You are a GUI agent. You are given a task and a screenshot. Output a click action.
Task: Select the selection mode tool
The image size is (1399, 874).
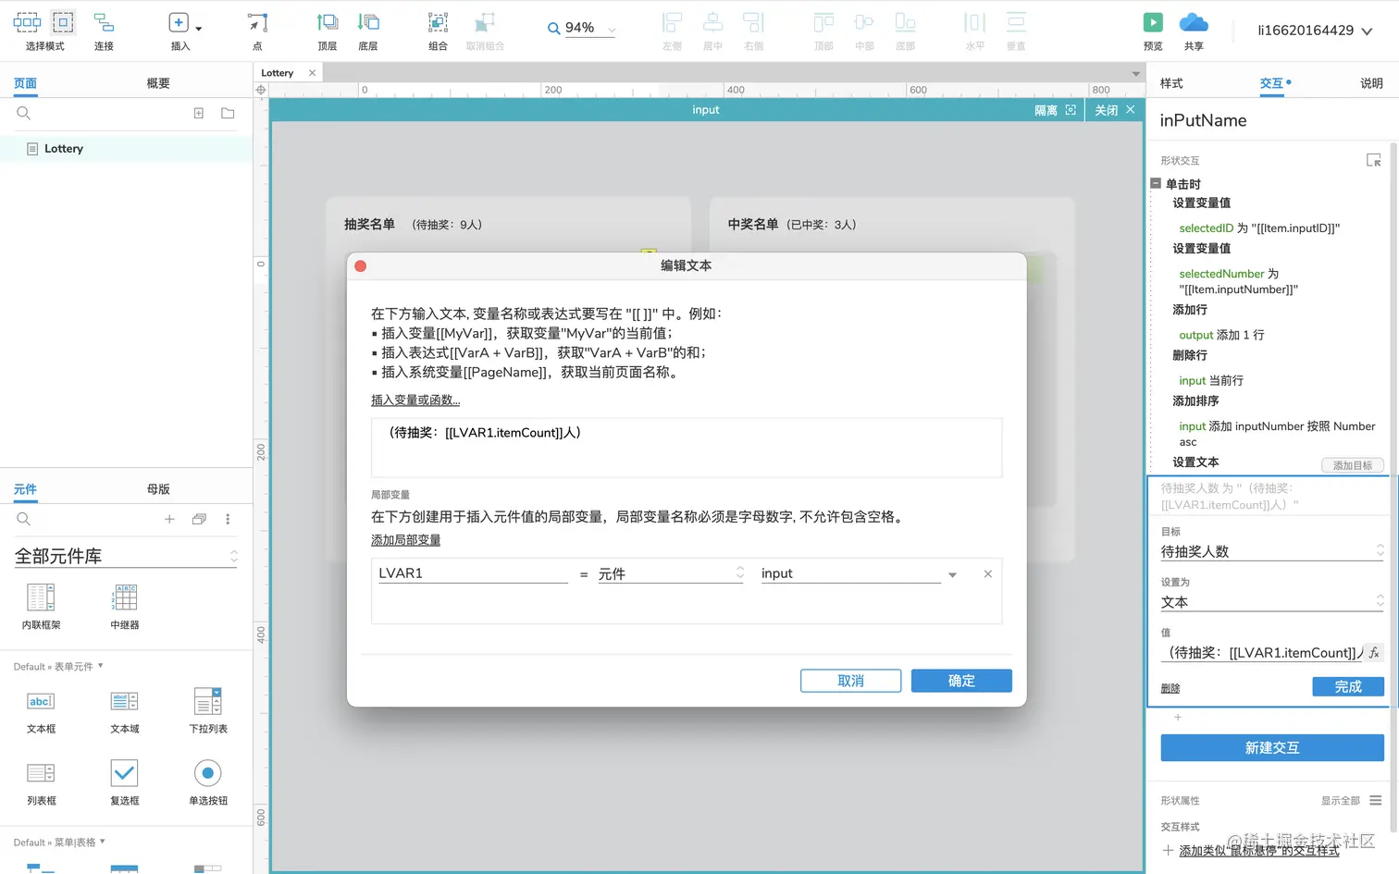[44, 31]
